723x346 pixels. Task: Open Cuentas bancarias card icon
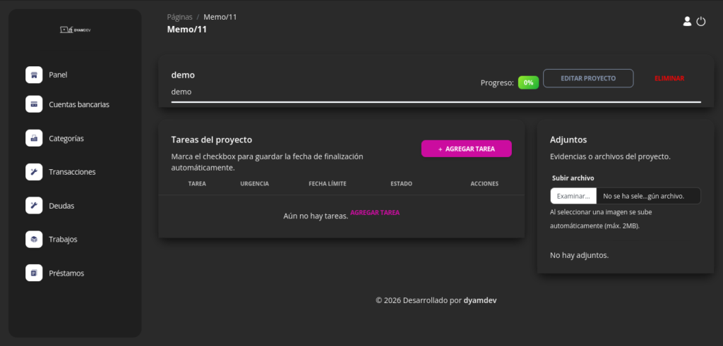pos(34,104)
